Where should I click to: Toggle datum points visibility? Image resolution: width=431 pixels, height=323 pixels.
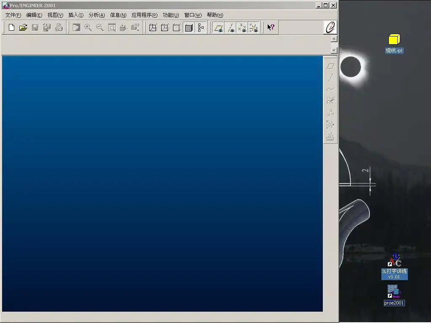tap(242, 28)
